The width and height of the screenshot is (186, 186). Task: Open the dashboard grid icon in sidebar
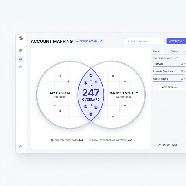point(21,51)
